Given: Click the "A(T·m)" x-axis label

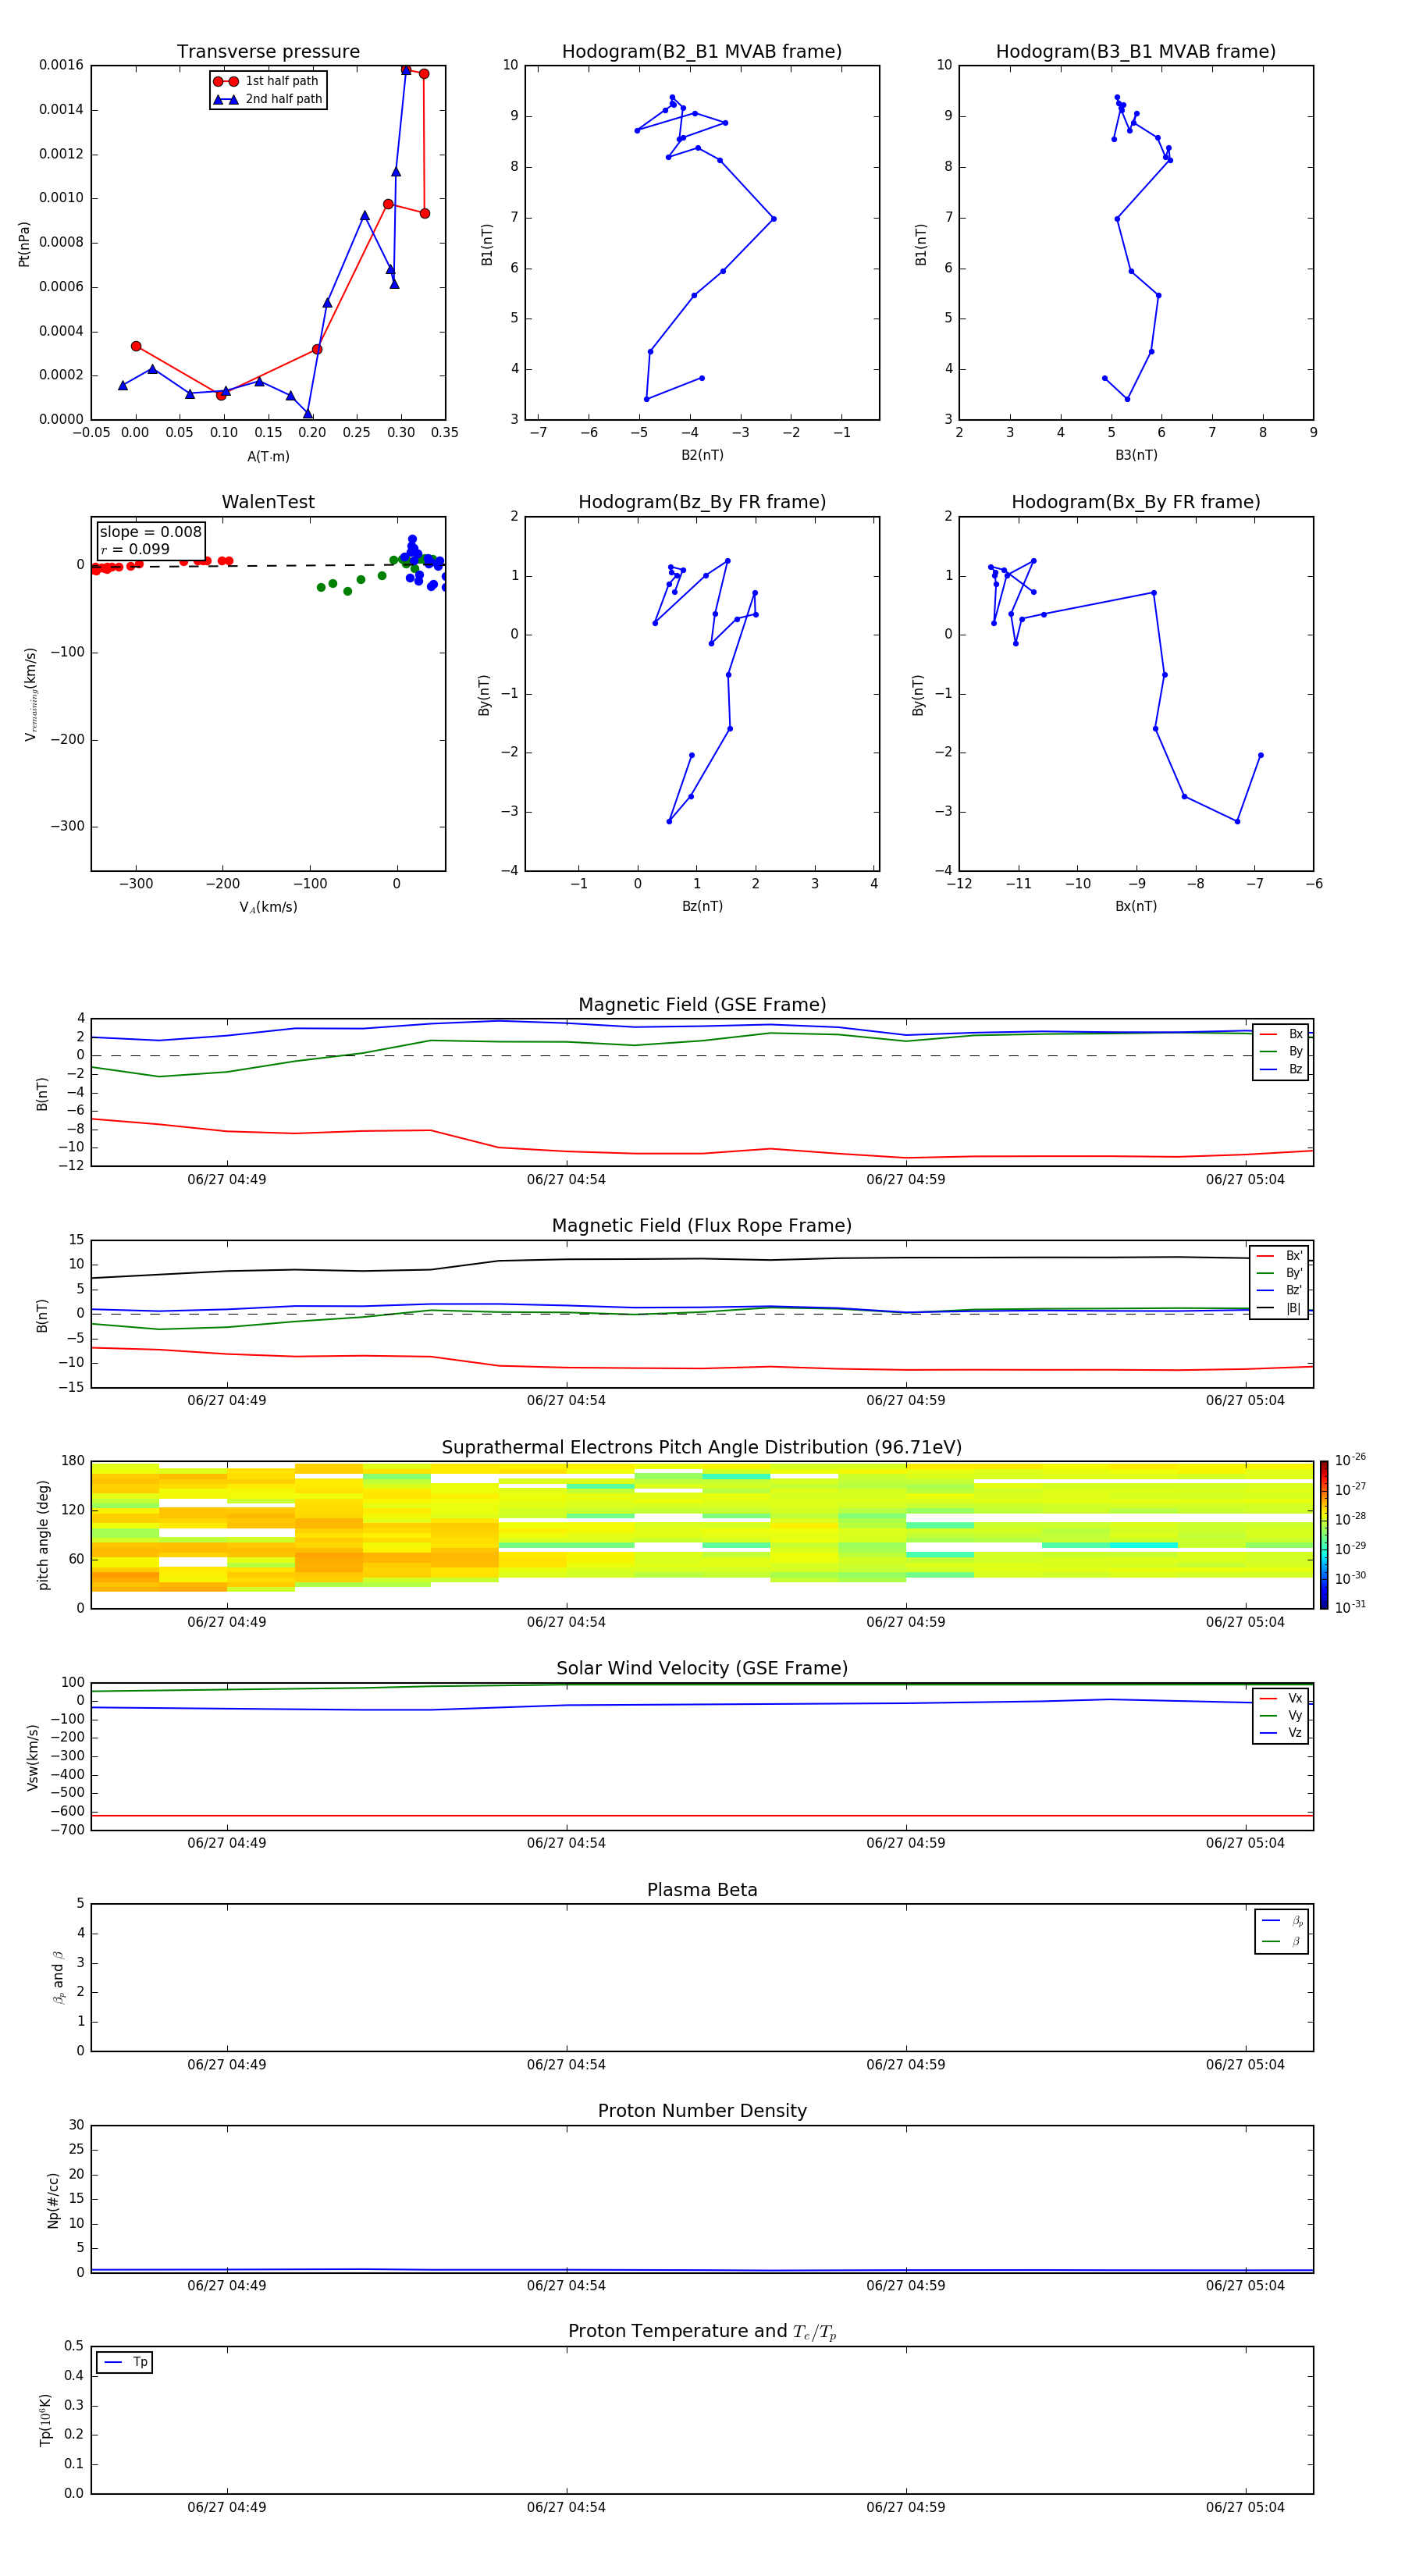Looking at the screenshot, I should pyautogui.click(x=268, y=456).
